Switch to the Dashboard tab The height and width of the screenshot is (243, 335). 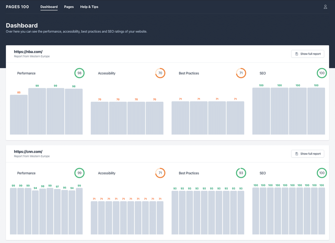[49, 7]
